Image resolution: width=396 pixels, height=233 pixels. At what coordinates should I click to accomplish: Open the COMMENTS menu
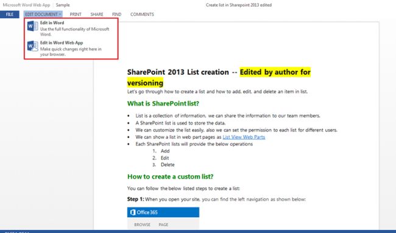(x=142, y=15)
